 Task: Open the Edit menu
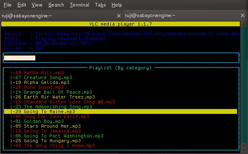22,5
